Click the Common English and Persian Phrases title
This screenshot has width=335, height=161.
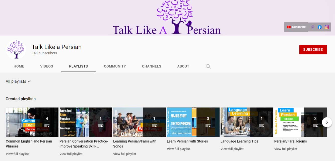29,144
